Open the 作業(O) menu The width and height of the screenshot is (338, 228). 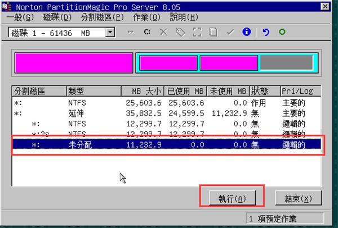tap(147, 17)
